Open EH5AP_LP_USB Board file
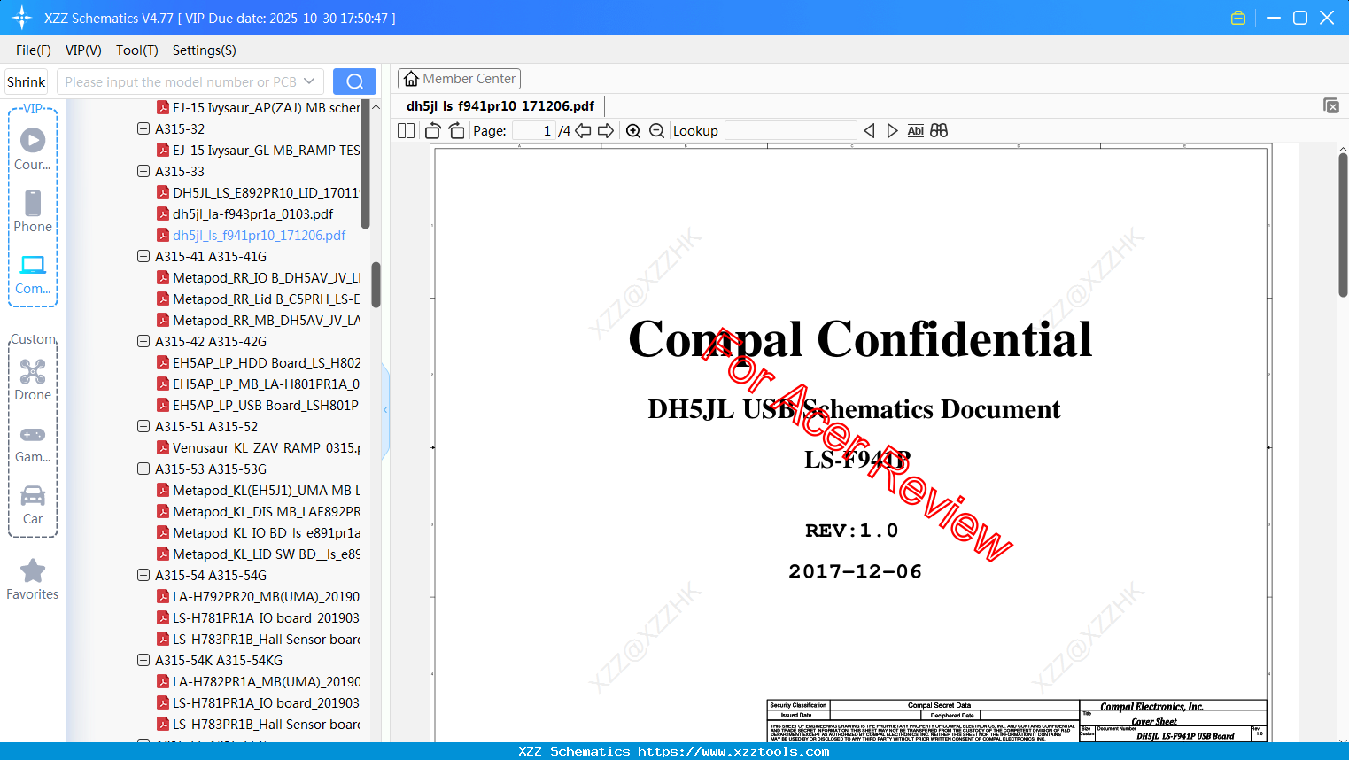Image resolution: width=1349 pixels, height=760 pixels. click(x=258, y=405)
